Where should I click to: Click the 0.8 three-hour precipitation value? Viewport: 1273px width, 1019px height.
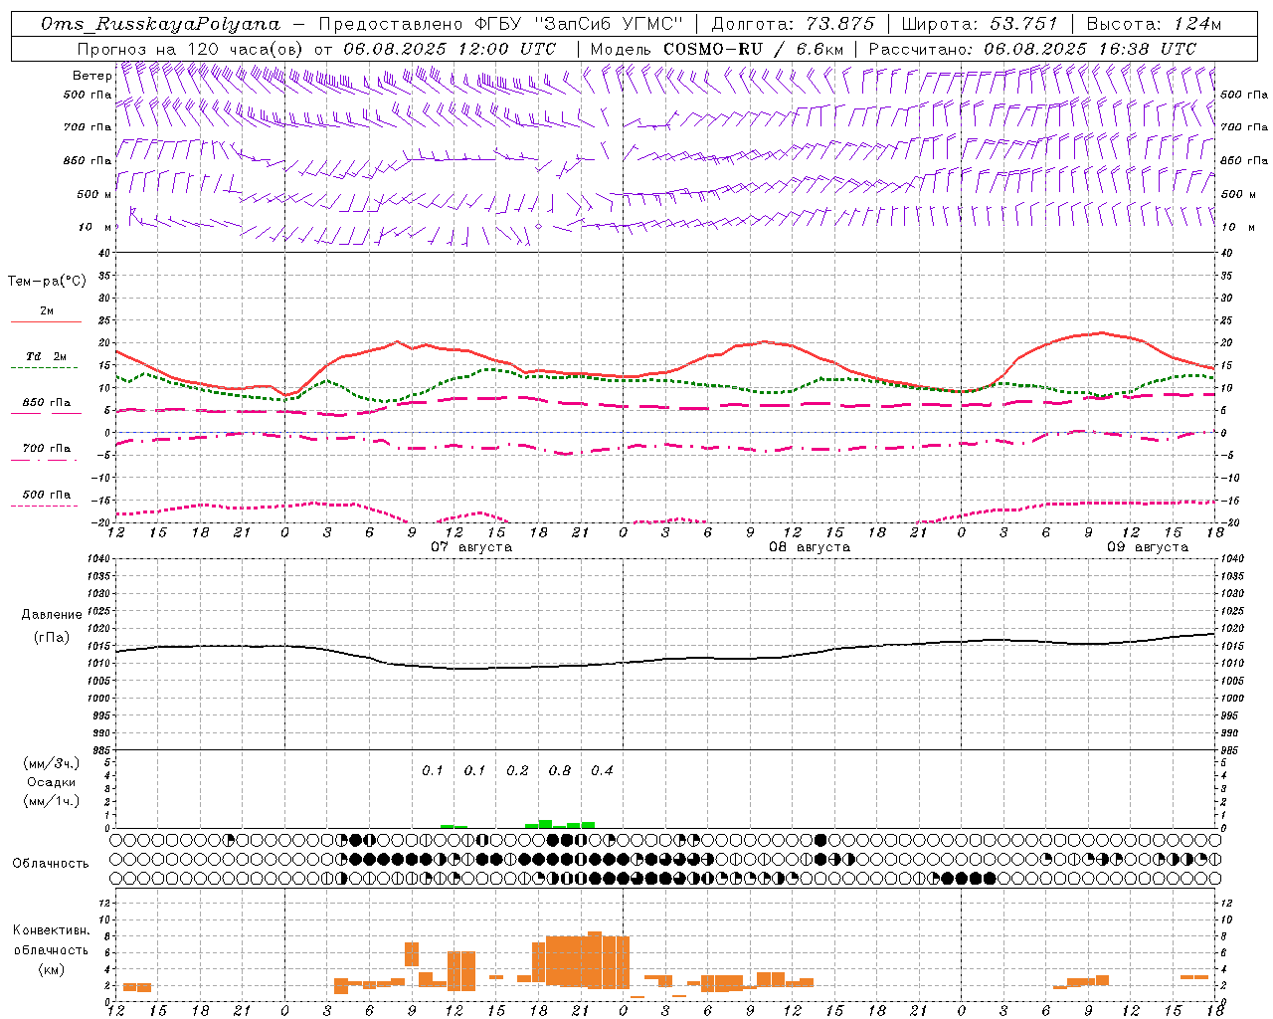[560, 770]
